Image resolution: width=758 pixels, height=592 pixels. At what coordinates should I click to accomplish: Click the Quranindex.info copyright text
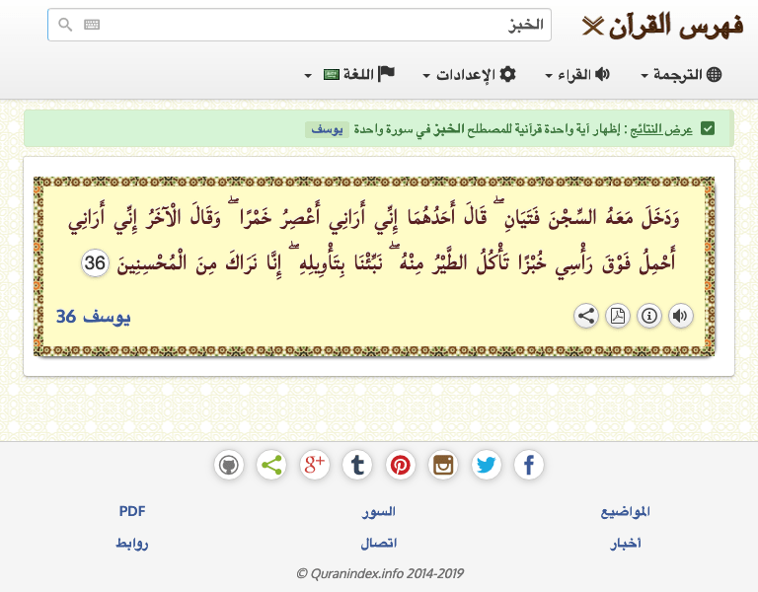[x=379, y=573]
